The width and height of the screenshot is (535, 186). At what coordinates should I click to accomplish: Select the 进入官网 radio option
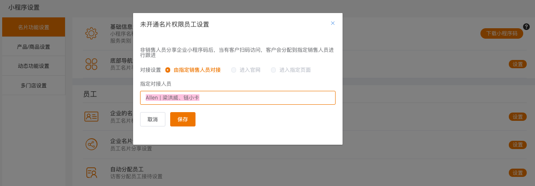coord(233,70)
